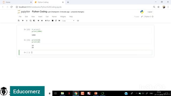171x96 pixels.
Task: Click the taskbar microphone icon
Action: [x=50, y=93]
